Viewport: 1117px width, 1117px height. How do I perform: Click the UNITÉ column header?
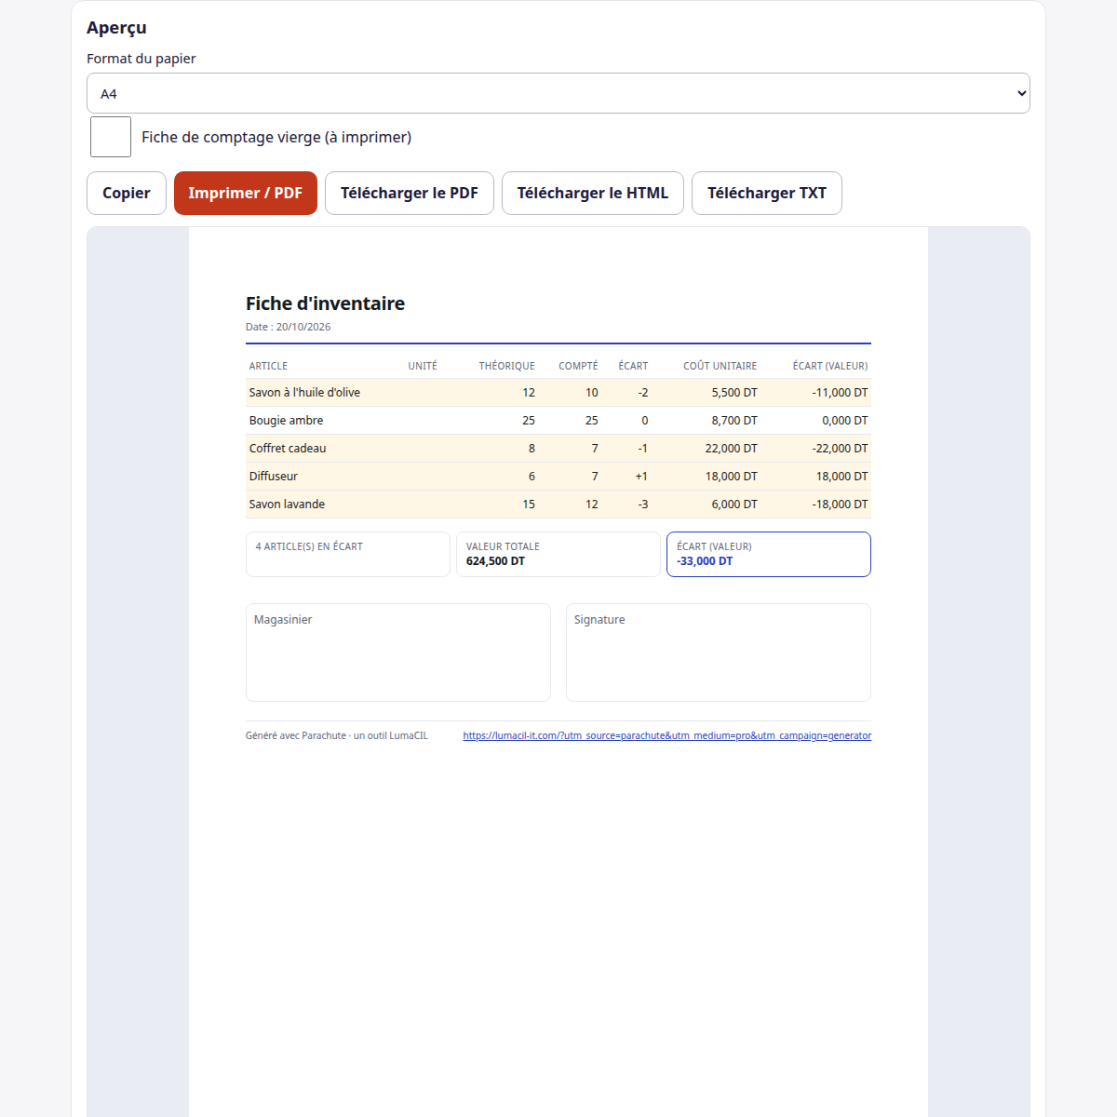tap(423, 366)
